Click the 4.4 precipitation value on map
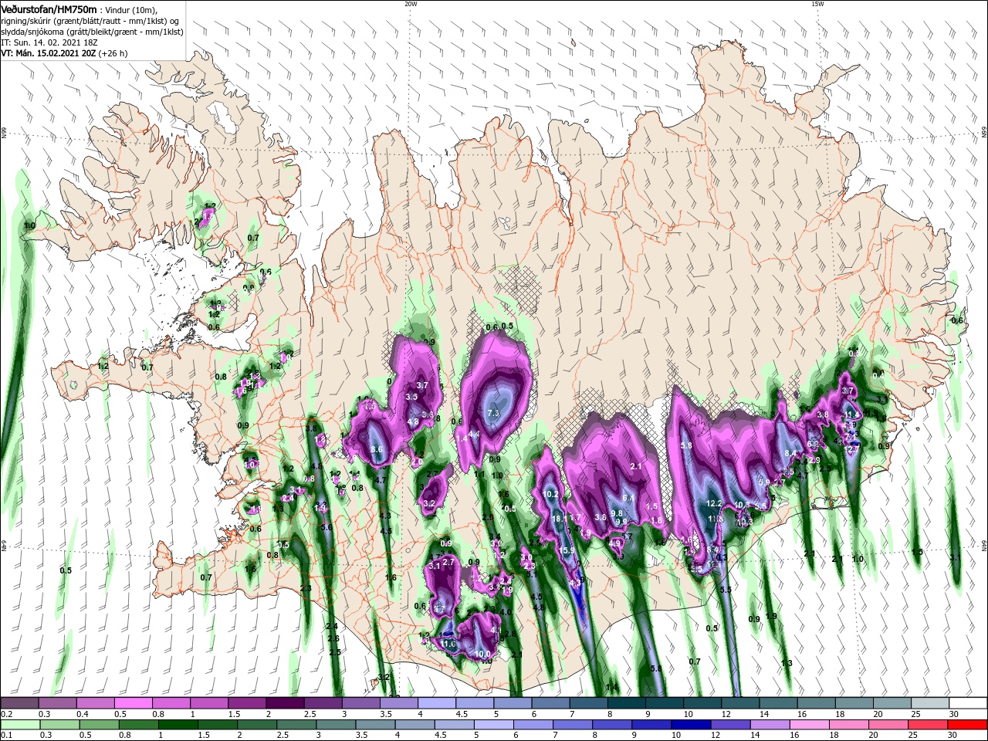This screenshot has width=988, height=741. [x=475, y=435]
